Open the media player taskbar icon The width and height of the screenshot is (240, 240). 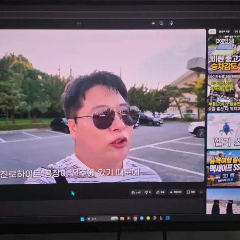(129, 218)
